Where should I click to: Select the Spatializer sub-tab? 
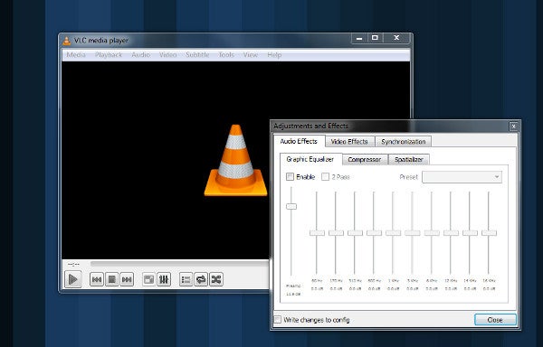pyautogui.click(x=409, y=159)
